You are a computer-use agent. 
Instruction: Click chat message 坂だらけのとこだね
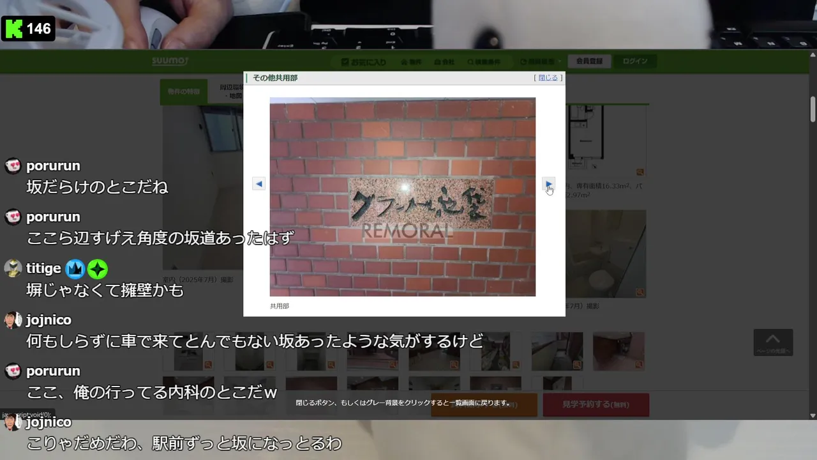[97, 187]
